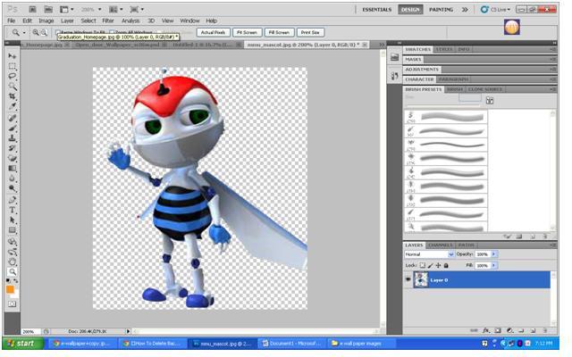Select the Brush tool in toolbox

coord(12,128)
